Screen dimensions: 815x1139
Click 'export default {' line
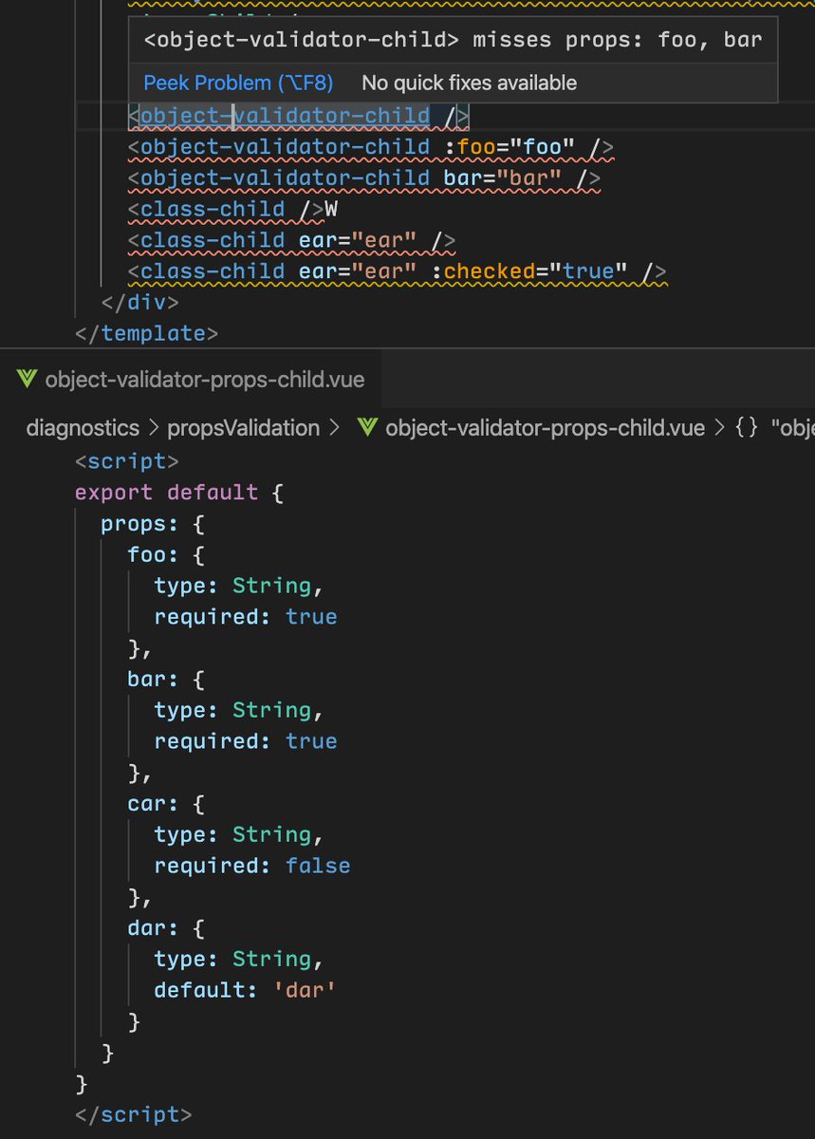(x=179, y=493)
